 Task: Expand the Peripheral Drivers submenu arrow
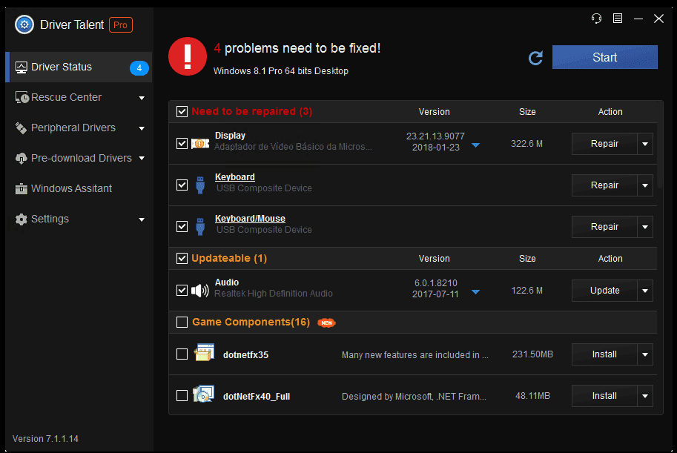142,128
